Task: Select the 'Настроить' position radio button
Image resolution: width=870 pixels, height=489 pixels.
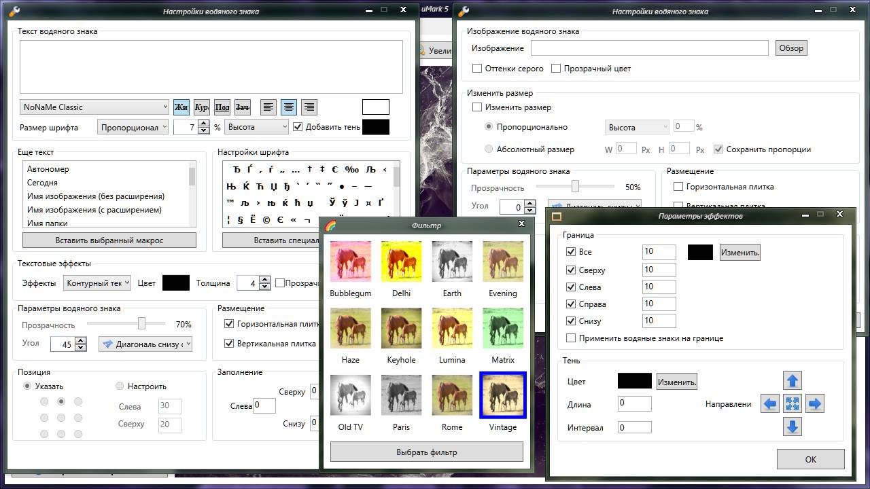Action: pyautogui.click(x=120, y=386)
